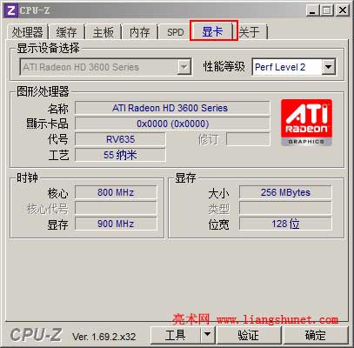Viewport: 354px width, 348px height.
Task: Click the RV635 code name value
Action: click(x=120, y=139)
